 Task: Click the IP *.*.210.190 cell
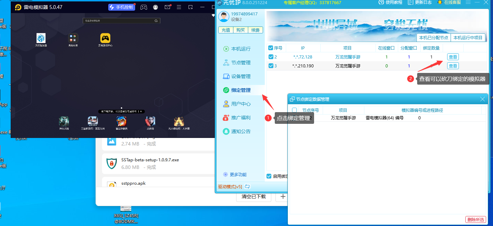[303, 66]
